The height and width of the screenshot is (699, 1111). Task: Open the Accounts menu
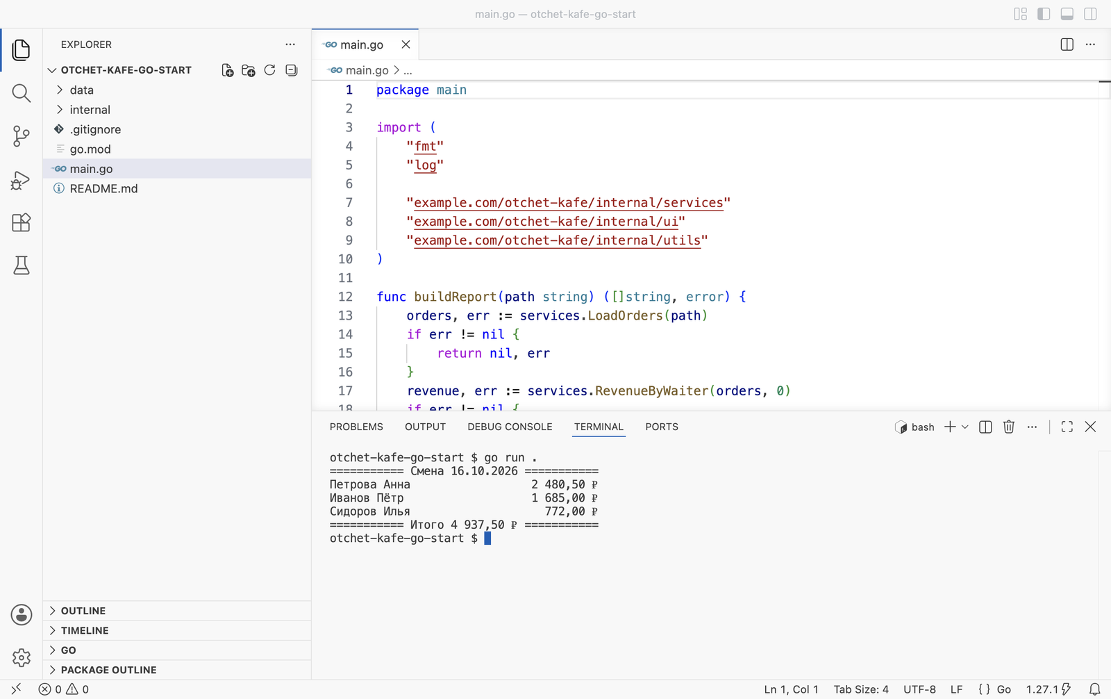click(x=21, y=615)
